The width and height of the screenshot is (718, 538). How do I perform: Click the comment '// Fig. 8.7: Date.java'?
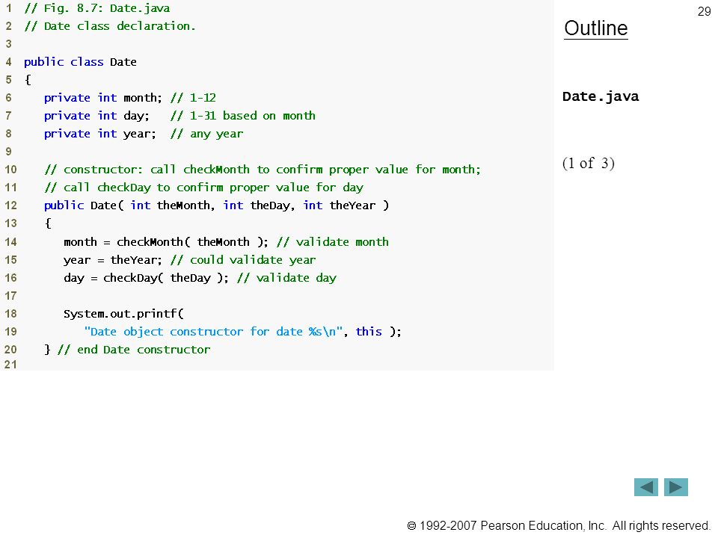(97, 8)
